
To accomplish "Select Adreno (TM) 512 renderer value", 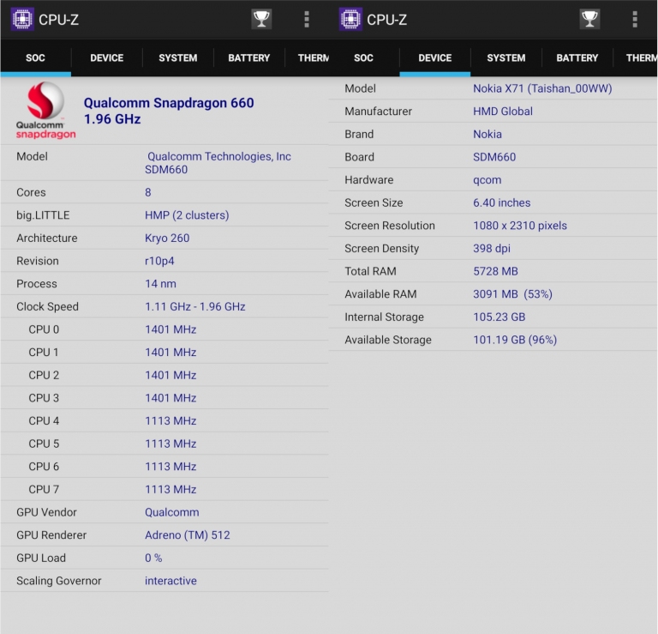I will click(x=188, y=535).
